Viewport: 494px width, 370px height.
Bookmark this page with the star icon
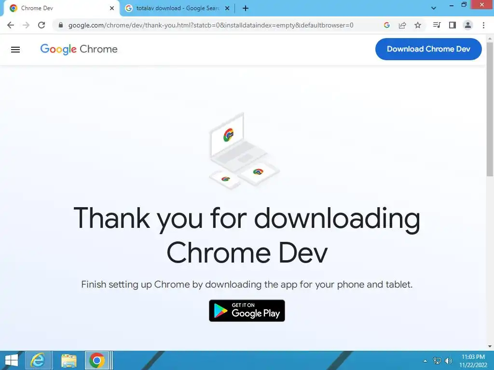[418, 25]
